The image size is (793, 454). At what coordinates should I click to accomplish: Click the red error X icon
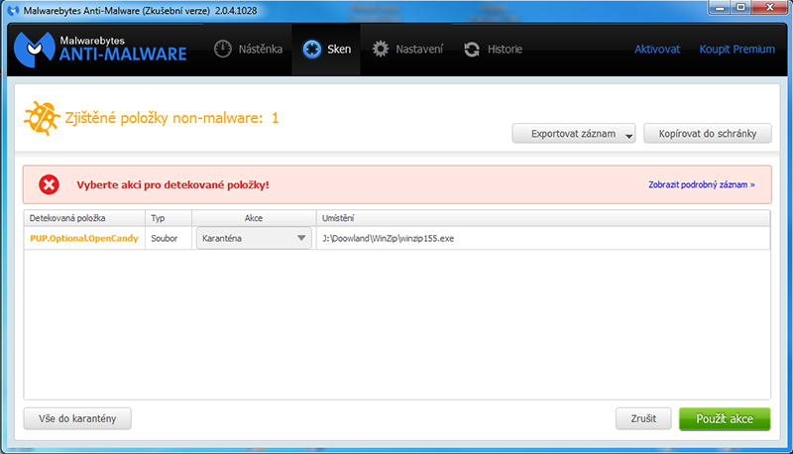pos(49,184)
